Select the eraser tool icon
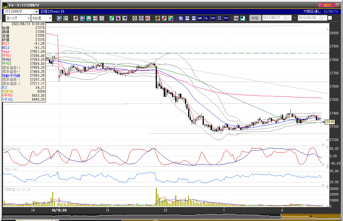Viewport: 343px width, 221px height. tap(125, 18)
